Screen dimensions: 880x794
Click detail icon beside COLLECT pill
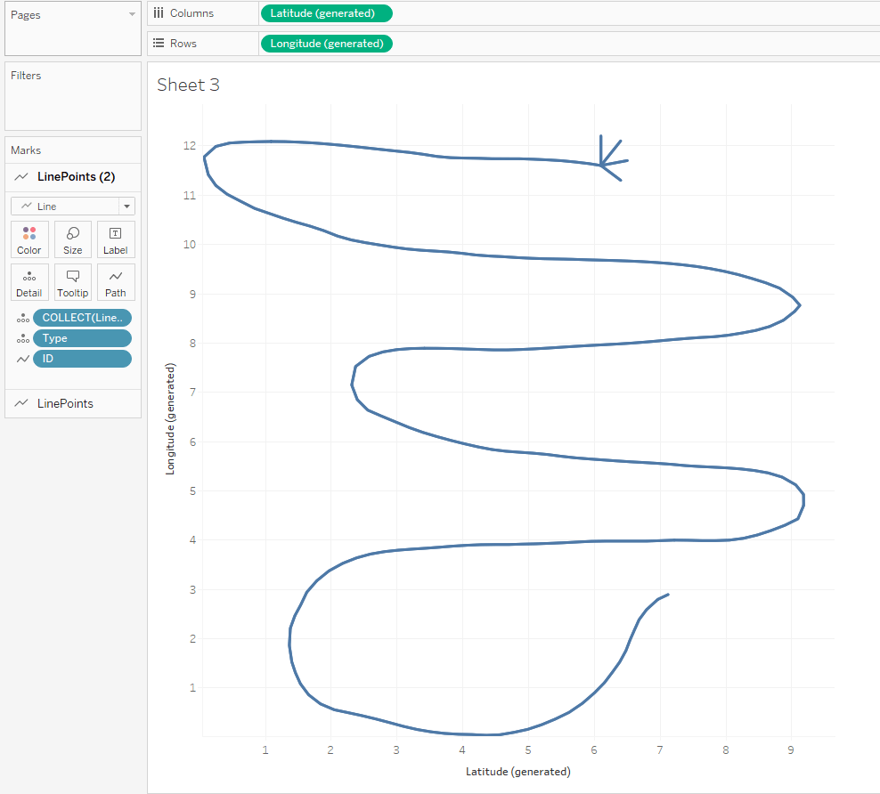tap(22, 319)
